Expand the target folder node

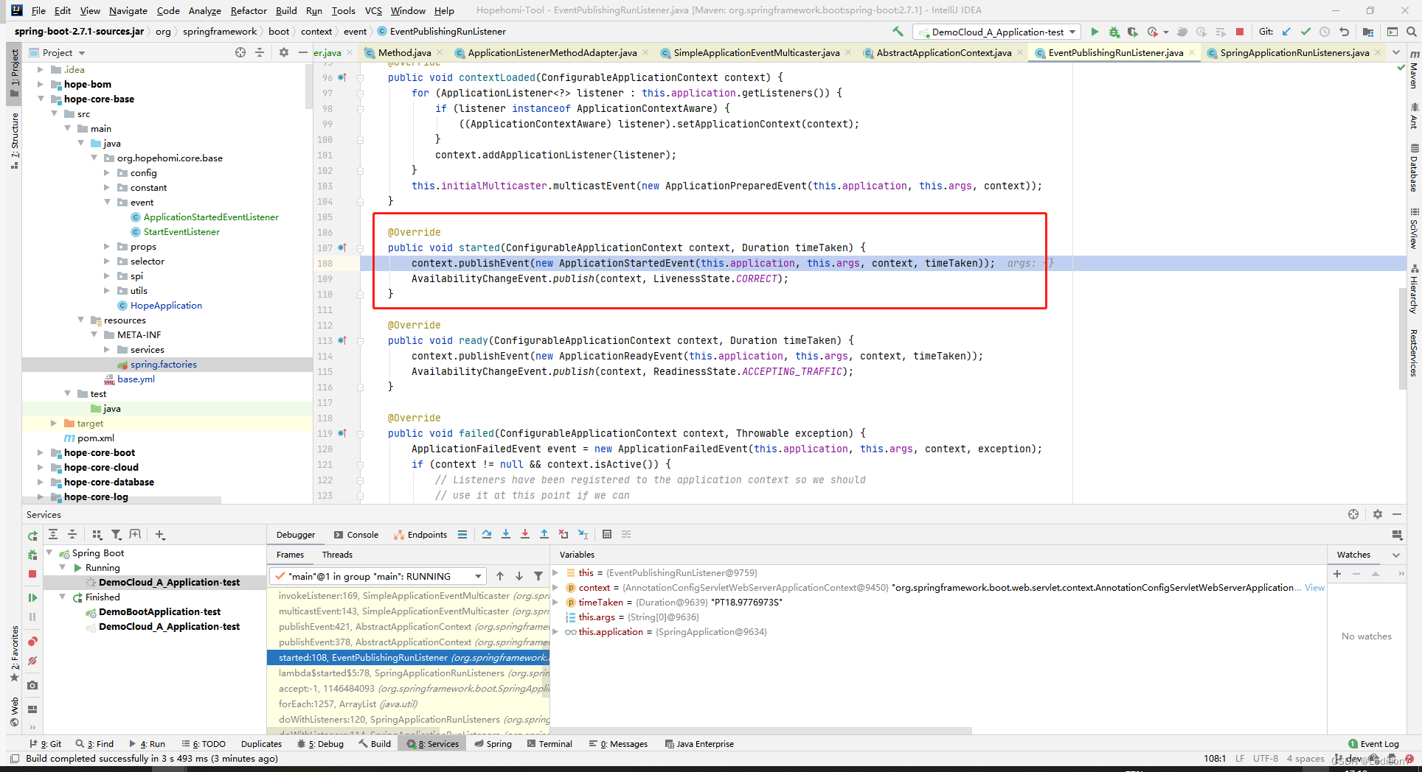click(54, 423)
